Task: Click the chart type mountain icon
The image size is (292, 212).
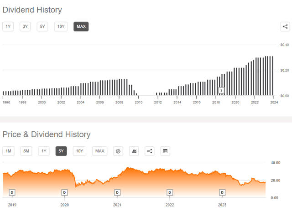Action: point(134,151)
